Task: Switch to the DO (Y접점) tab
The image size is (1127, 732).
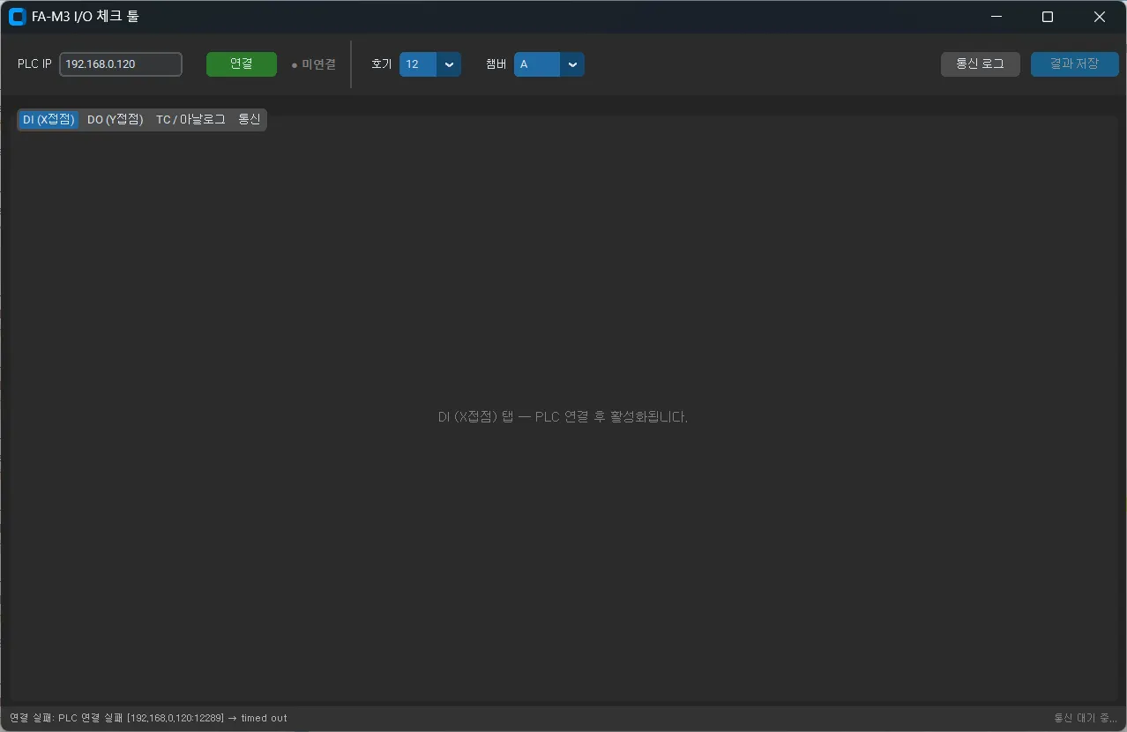Action: [115, 120]
